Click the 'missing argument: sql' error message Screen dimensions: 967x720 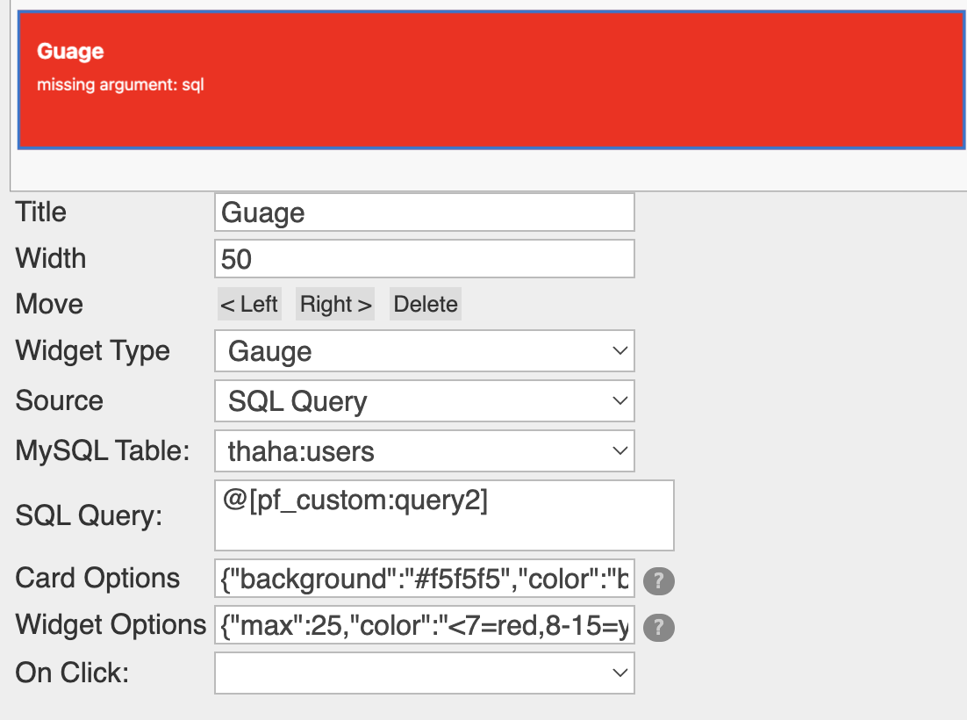click(120, 85)
